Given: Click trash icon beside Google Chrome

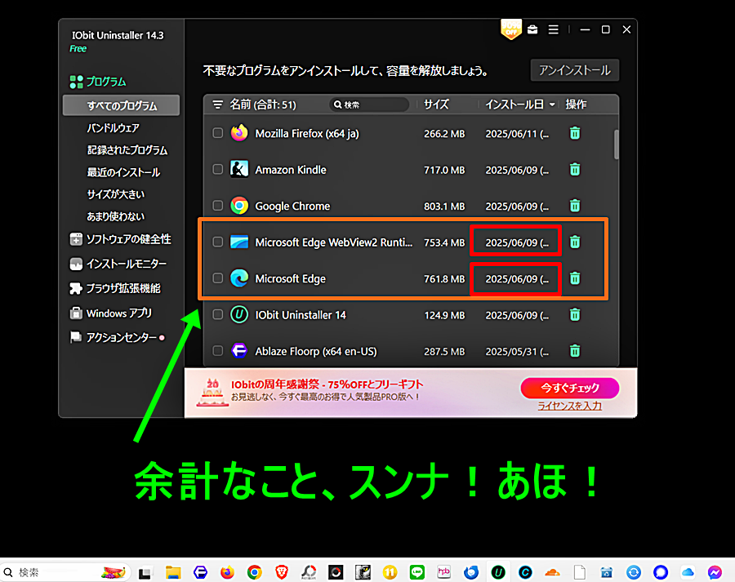Looking at the screenshot, I should point(575,206).
